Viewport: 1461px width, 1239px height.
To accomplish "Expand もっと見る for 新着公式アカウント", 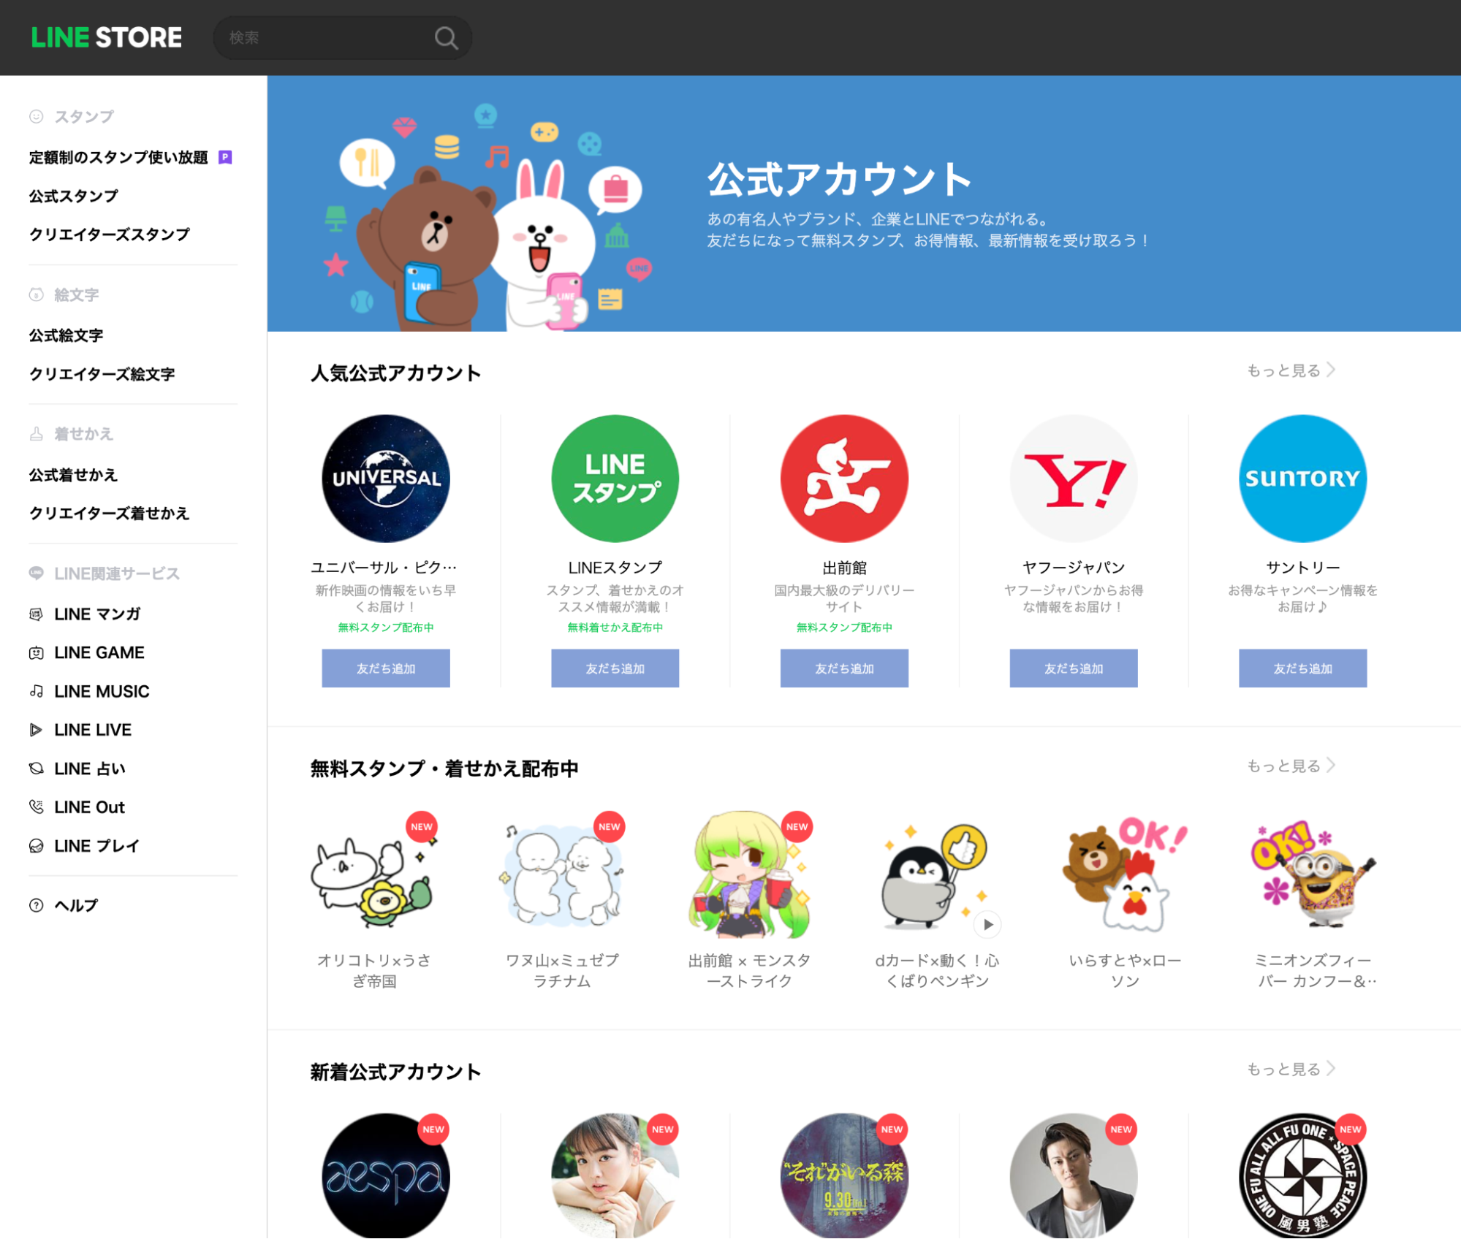I will [x=1290, y=1069].
